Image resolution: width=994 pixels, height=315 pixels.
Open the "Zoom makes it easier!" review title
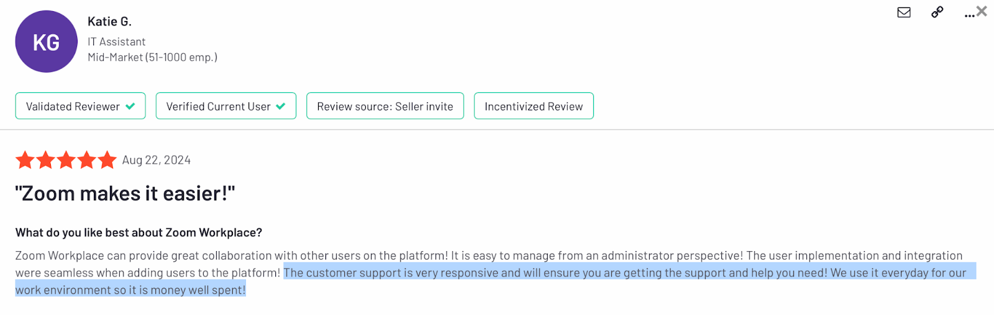point(125,193)
